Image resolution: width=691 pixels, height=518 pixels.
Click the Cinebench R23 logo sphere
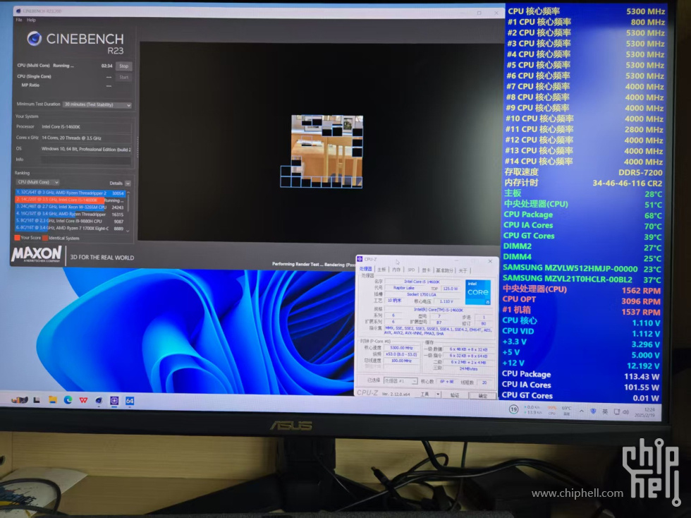[34, 39]
